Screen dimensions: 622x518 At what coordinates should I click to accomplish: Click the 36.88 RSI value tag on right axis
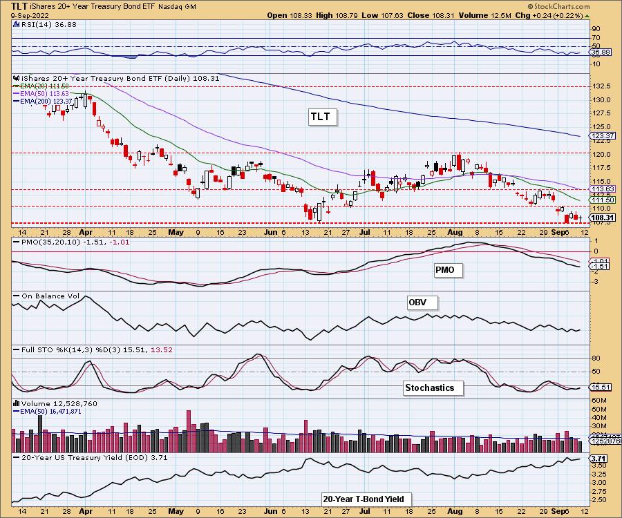pyautogui.click(x=601, y=52)
